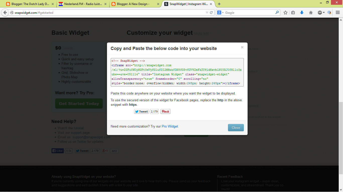Open the Twitter updates link
Image resolution: width=343 pixels, height=192 pixels.
82,142
